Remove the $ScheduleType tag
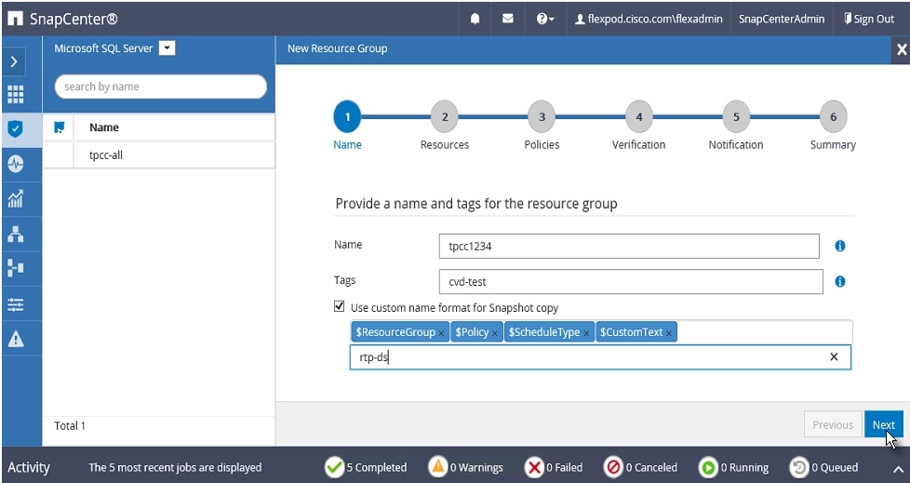Screen dimensions: 910x483 click(x=586, y=333)
